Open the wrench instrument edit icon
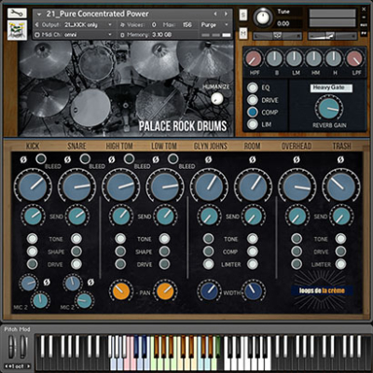Screen dimensions: 373x373 [x=17, y=13]
